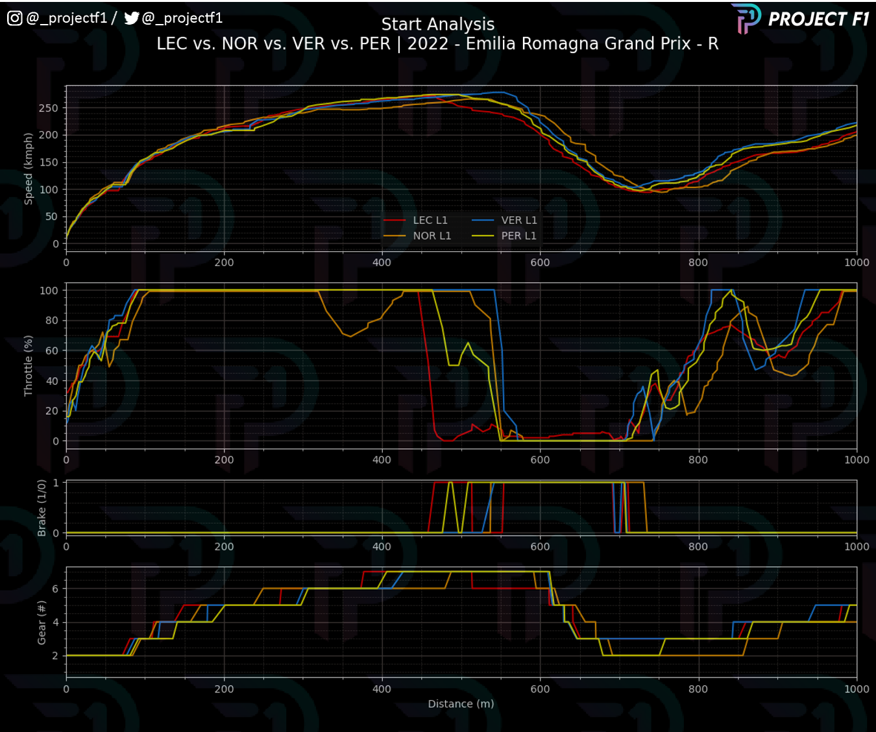Image resolution: width=876 pixels, height=732 pixels.
Task: Click the 60 tick on throttle axis
Action: tap(52, 351)
